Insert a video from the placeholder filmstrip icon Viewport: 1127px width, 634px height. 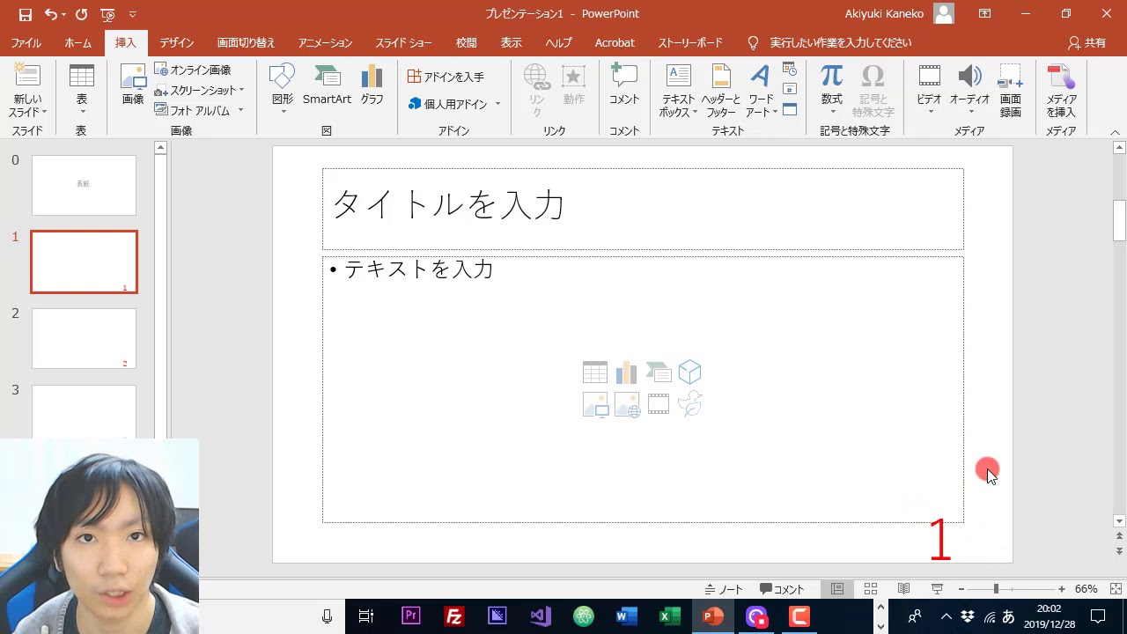[658, 403]
